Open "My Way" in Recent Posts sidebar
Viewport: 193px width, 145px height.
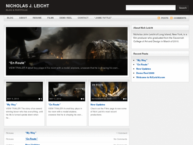(142, 60)
